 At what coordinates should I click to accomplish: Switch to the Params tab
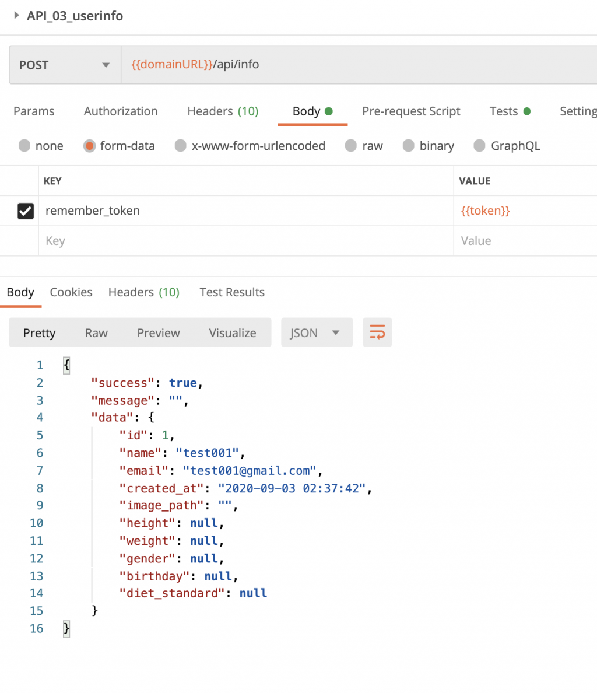[34, 111]
